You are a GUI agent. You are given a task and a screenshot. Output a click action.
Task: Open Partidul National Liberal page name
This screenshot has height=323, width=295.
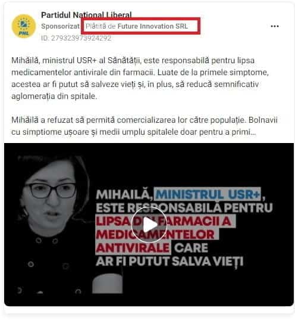[x=86, y=15]
